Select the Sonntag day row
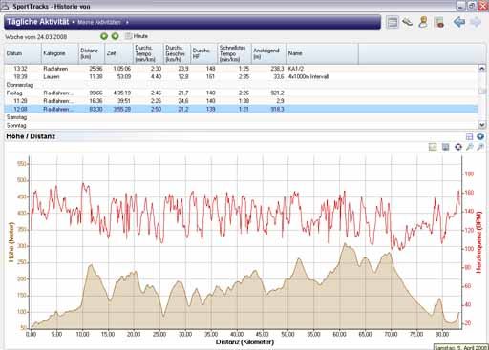The width and height of the screenshot is (489, 350). click(x=241, y=125)
